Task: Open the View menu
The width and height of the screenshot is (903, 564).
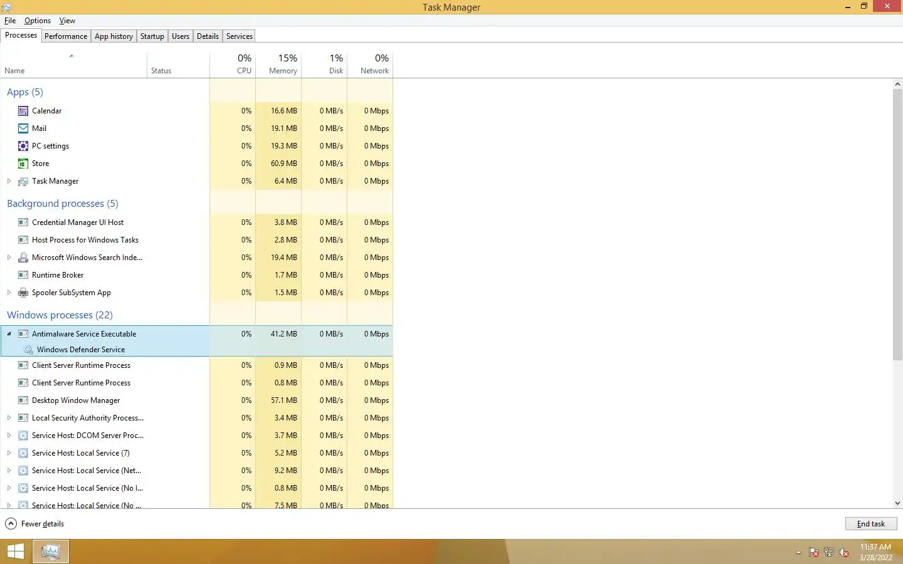Action: (67, 21)
